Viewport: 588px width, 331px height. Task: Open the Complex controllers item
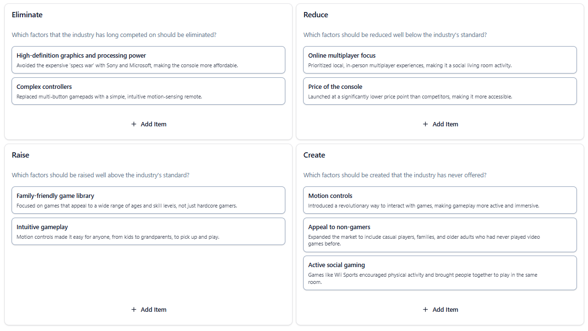click(x=148, y=91)
